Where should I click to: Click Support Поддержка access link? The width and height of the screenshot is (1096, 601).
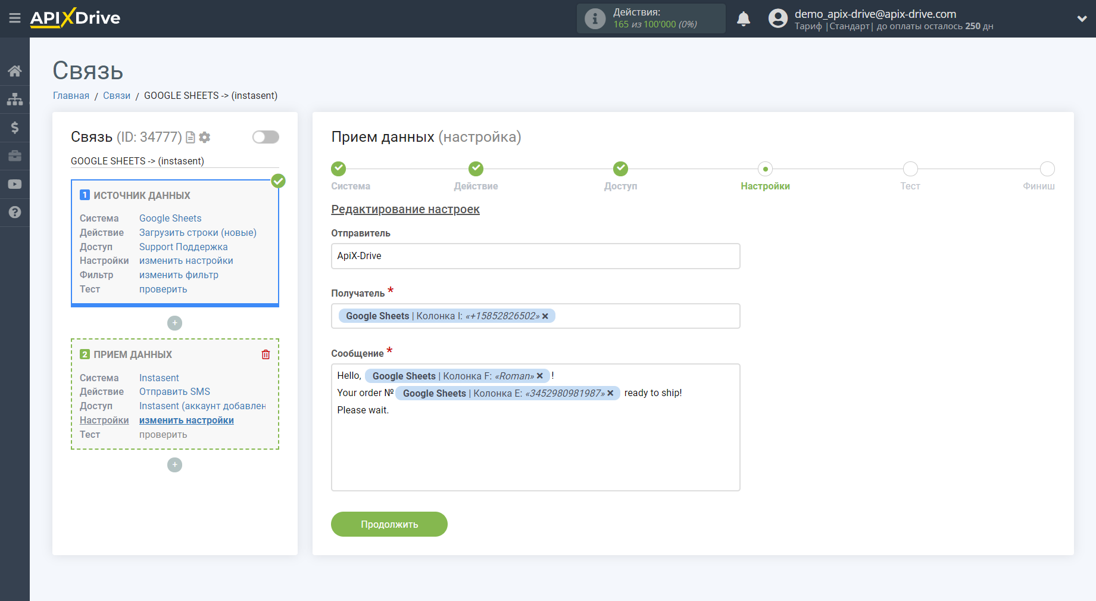point(183,247)
